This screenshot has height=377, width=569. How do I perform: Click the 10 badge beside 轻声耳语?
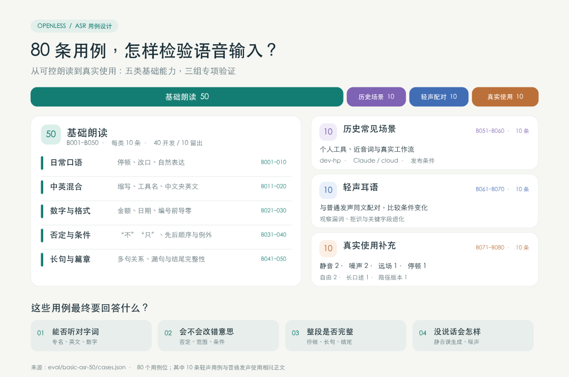tap(328, 190)
